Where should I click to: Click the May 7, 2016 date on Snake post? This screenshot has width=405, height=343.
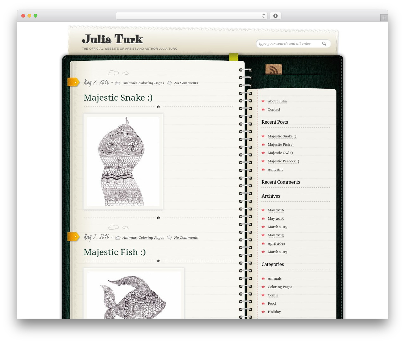[x=96, y=83]
